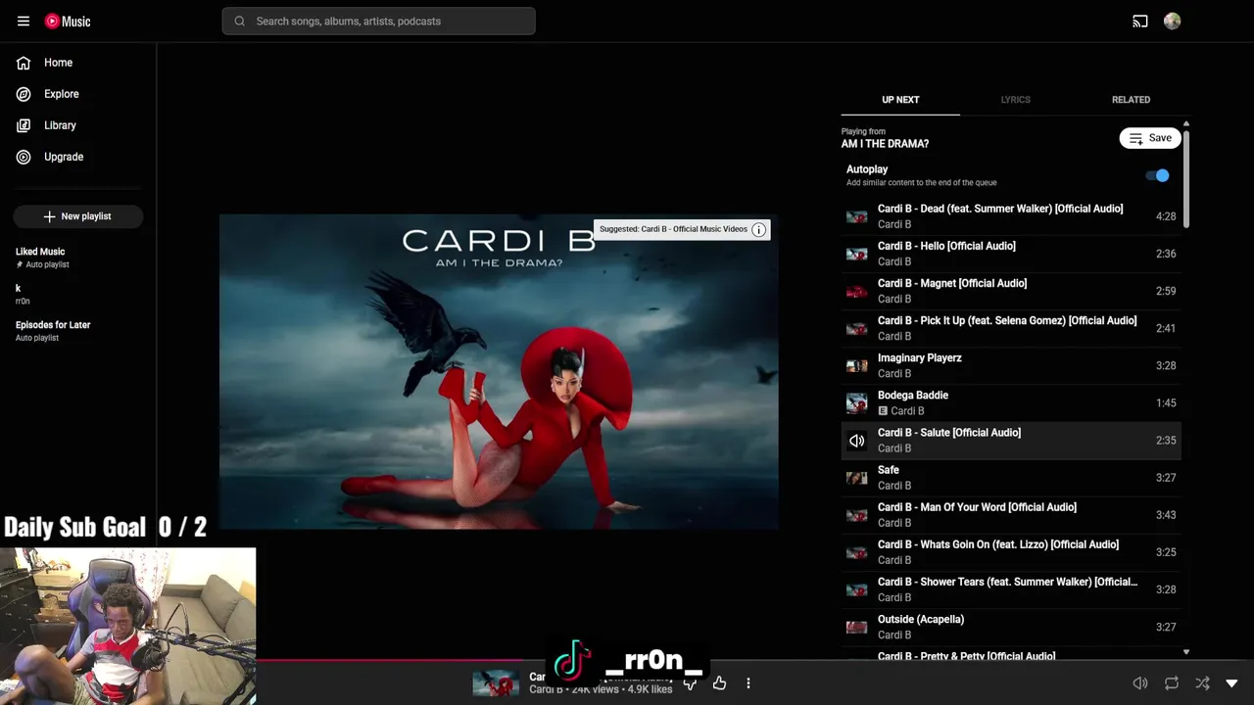Click the AM I THE DRAMA? source title
The image size is (1254, 705).
885,144
